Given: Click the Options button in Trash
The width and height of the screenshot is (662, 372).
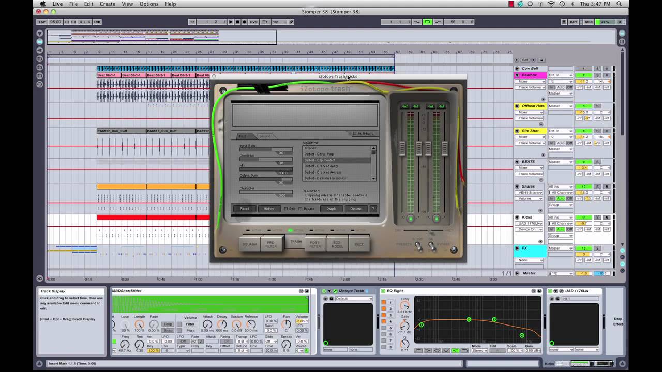Looking at the screenshot, I should [x=356, y=209].
